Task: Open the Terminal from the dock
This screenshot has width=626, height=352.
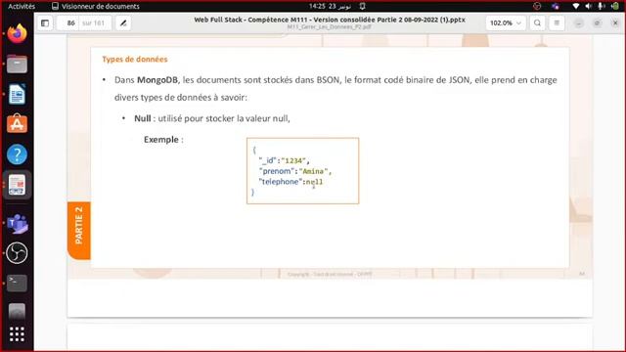Action: pyautogui.click(x=17, y=283)
